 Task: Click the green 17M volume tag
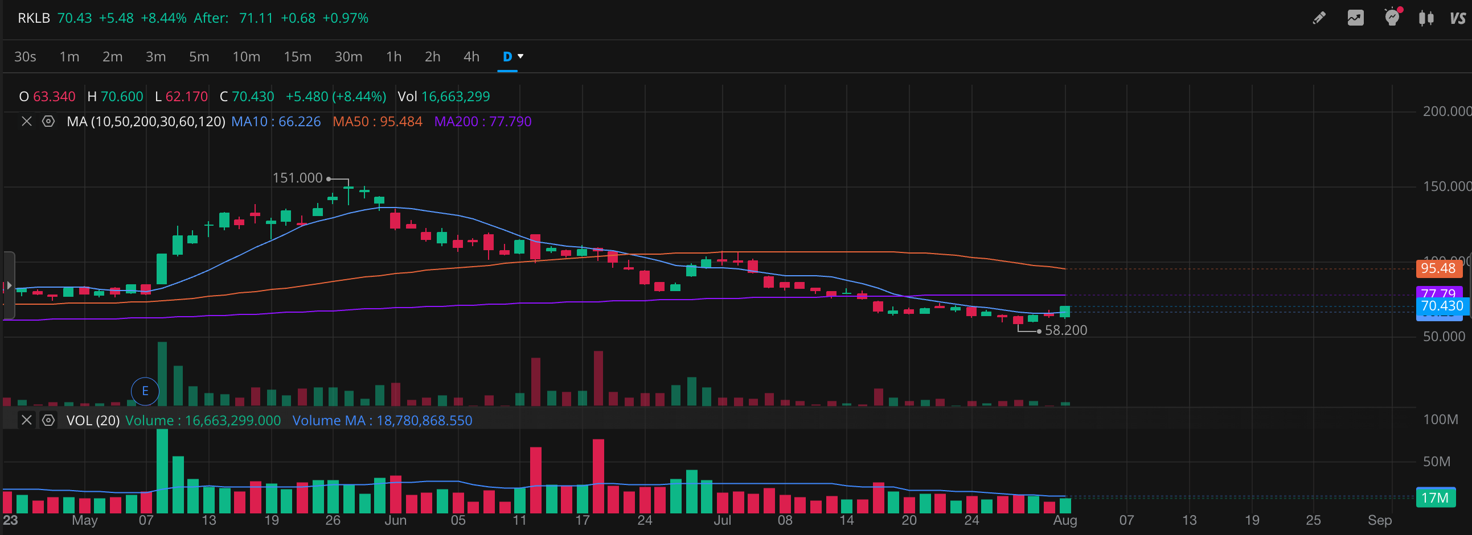(x=1435, y=498)
